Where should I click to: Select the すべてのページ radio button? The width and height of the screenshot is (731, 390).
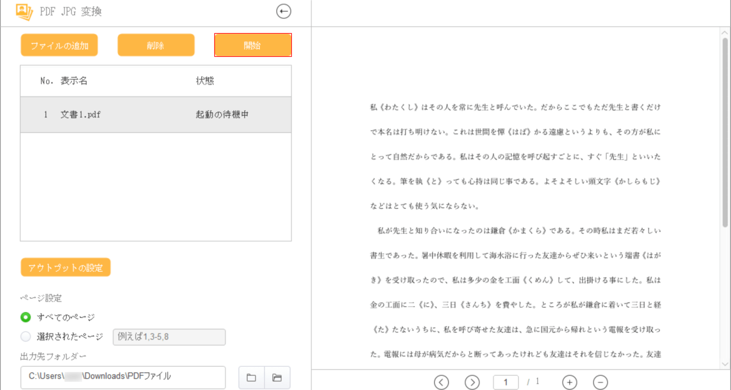tap(26, 317)
